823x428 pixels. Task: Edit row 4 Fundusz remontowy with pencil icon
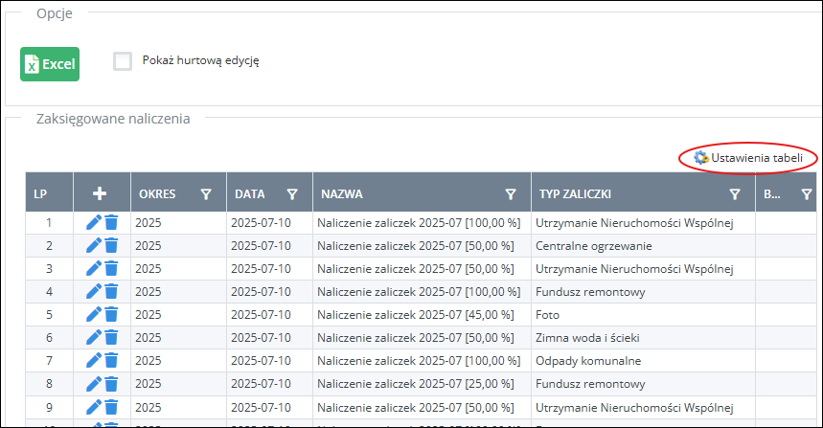tap(93, 291)
